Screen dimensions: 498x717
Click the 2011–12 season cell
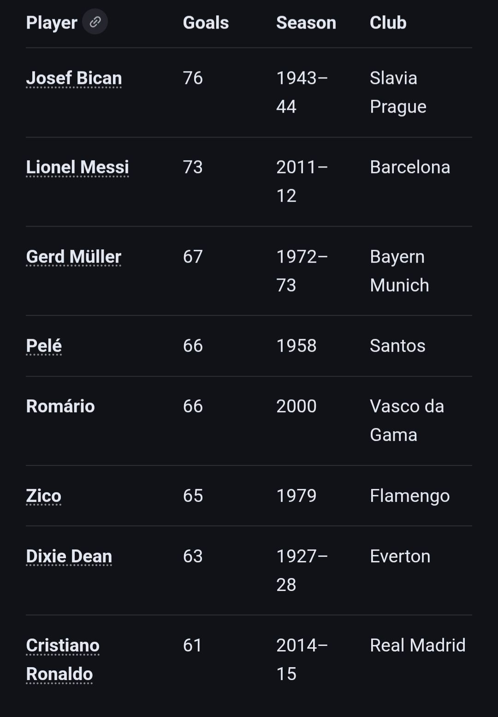click(x=302, y=181)
